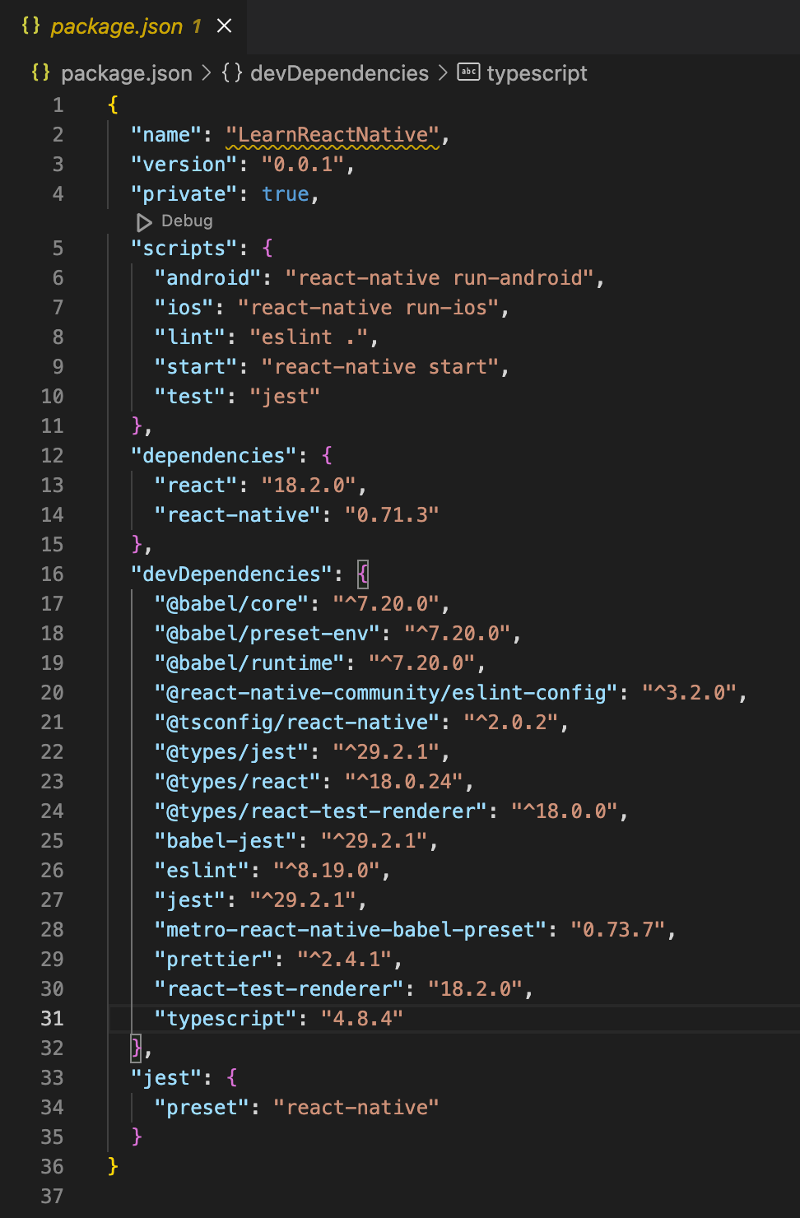Viewport: 800px width, 1218px height.
Task: Open the devDependencies breadcrumb dropdown
Action: point(338,73)
